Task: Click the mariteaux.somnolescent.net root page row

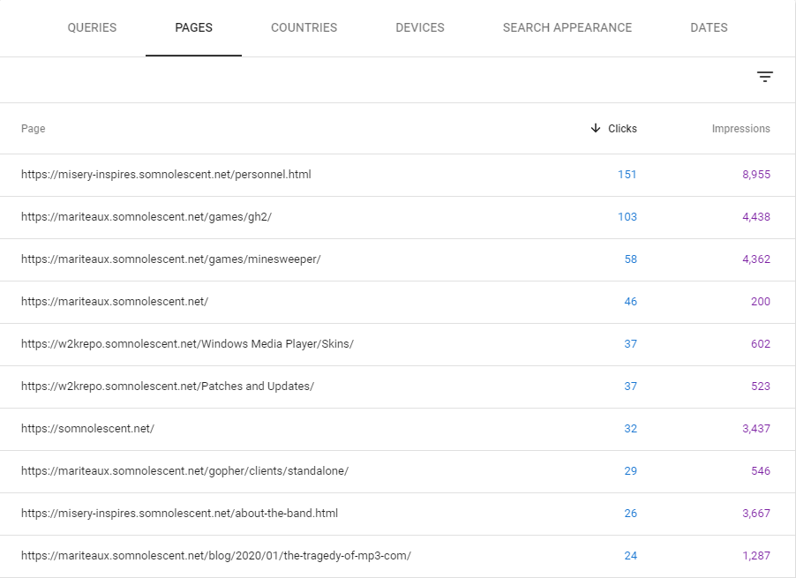Action: pos(115,302)
